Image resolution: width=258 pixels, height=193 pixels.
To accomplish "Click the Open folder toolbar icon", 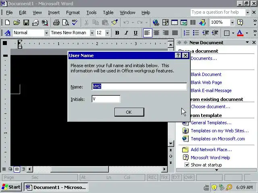I will point(17,23).
